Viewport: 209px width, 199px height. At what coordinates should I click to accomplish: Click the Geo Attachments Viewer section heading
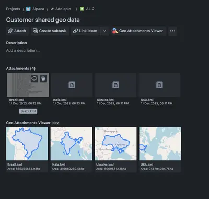click(x=28, y=123)
